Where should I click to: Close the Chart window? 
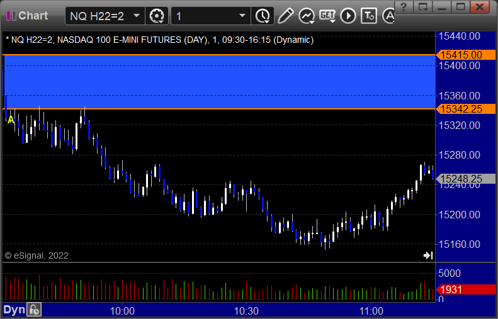[x=480, y=6]
